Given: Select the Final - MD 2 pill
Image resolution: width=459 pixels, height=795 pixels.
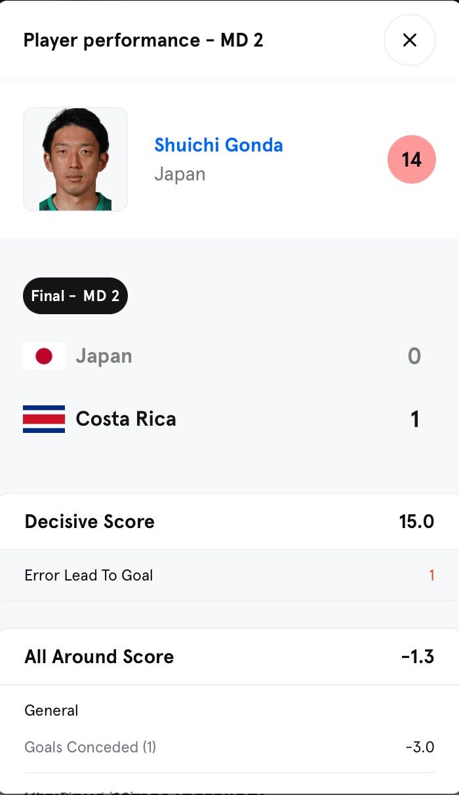Looking at the screenshot, I should click(x=75, y=296).
